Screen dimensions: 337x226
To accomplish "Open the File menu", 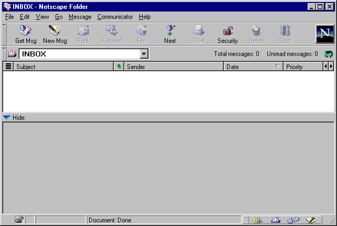I will click(x=9, y=17).
